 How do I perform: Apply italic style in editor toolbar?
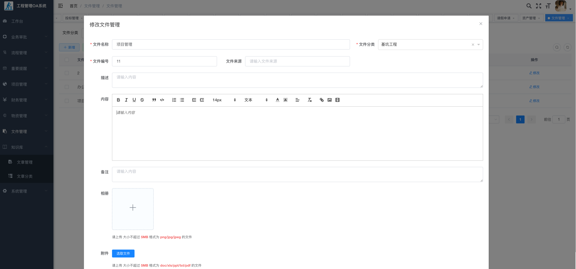[126, 100]
